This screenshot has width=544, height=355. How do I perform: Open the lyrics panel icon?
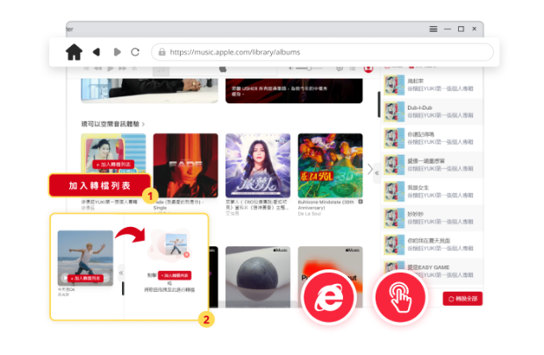340,68
